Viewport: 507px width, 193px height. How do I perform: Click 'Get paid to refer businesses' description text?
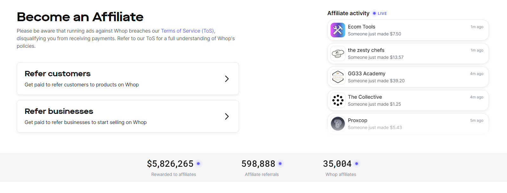click(x=86, y=122)
